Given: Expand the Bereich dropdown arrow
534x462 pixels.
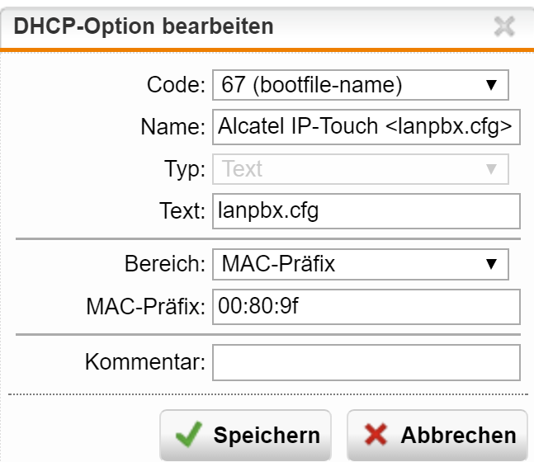Looking at the screenshot, I should click(x=491, y=264).
